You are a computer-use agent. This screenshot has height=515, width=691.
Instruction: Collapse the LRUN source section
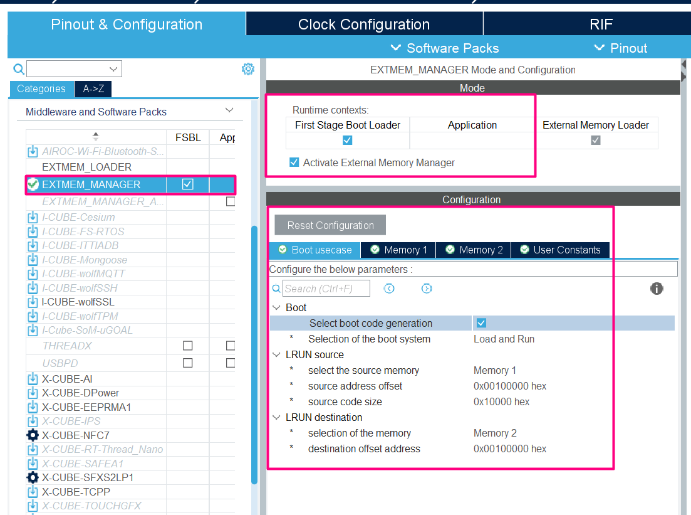pyautogui.click(x=276, y=354)
